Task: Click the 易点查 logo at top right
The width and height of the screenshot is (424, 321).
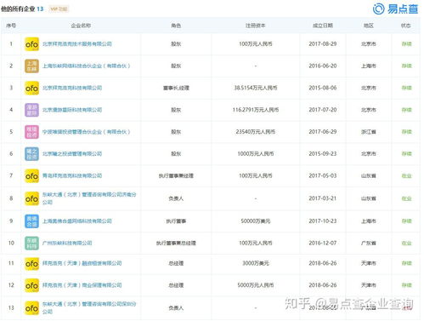Action: pos(395,9)
